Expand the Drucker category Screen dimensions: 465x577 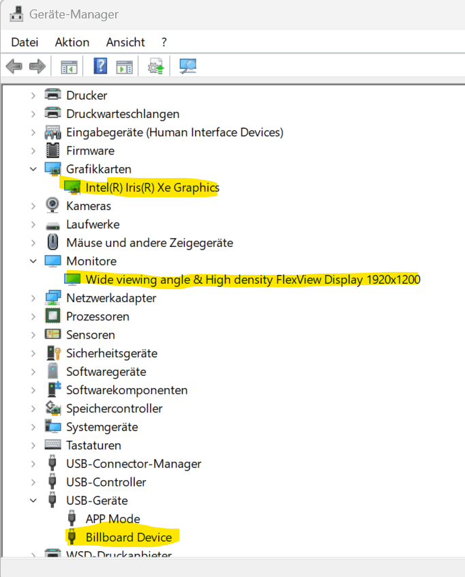(33, 95)
